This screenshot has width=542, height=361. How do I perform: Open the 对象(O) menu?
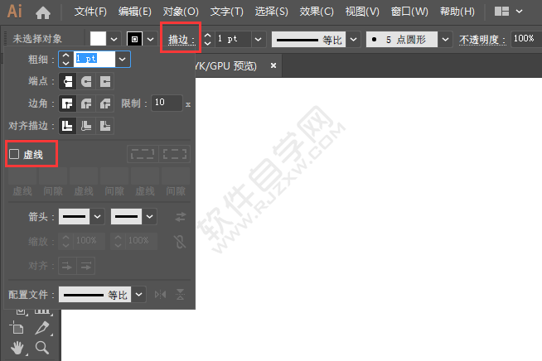(x=181, y=12)
